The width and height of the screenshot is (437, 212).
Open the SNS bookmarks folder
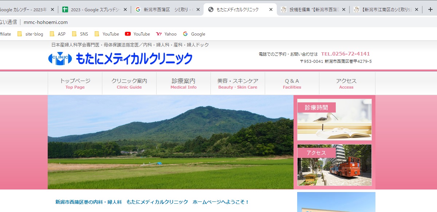(x=80, y=34)
